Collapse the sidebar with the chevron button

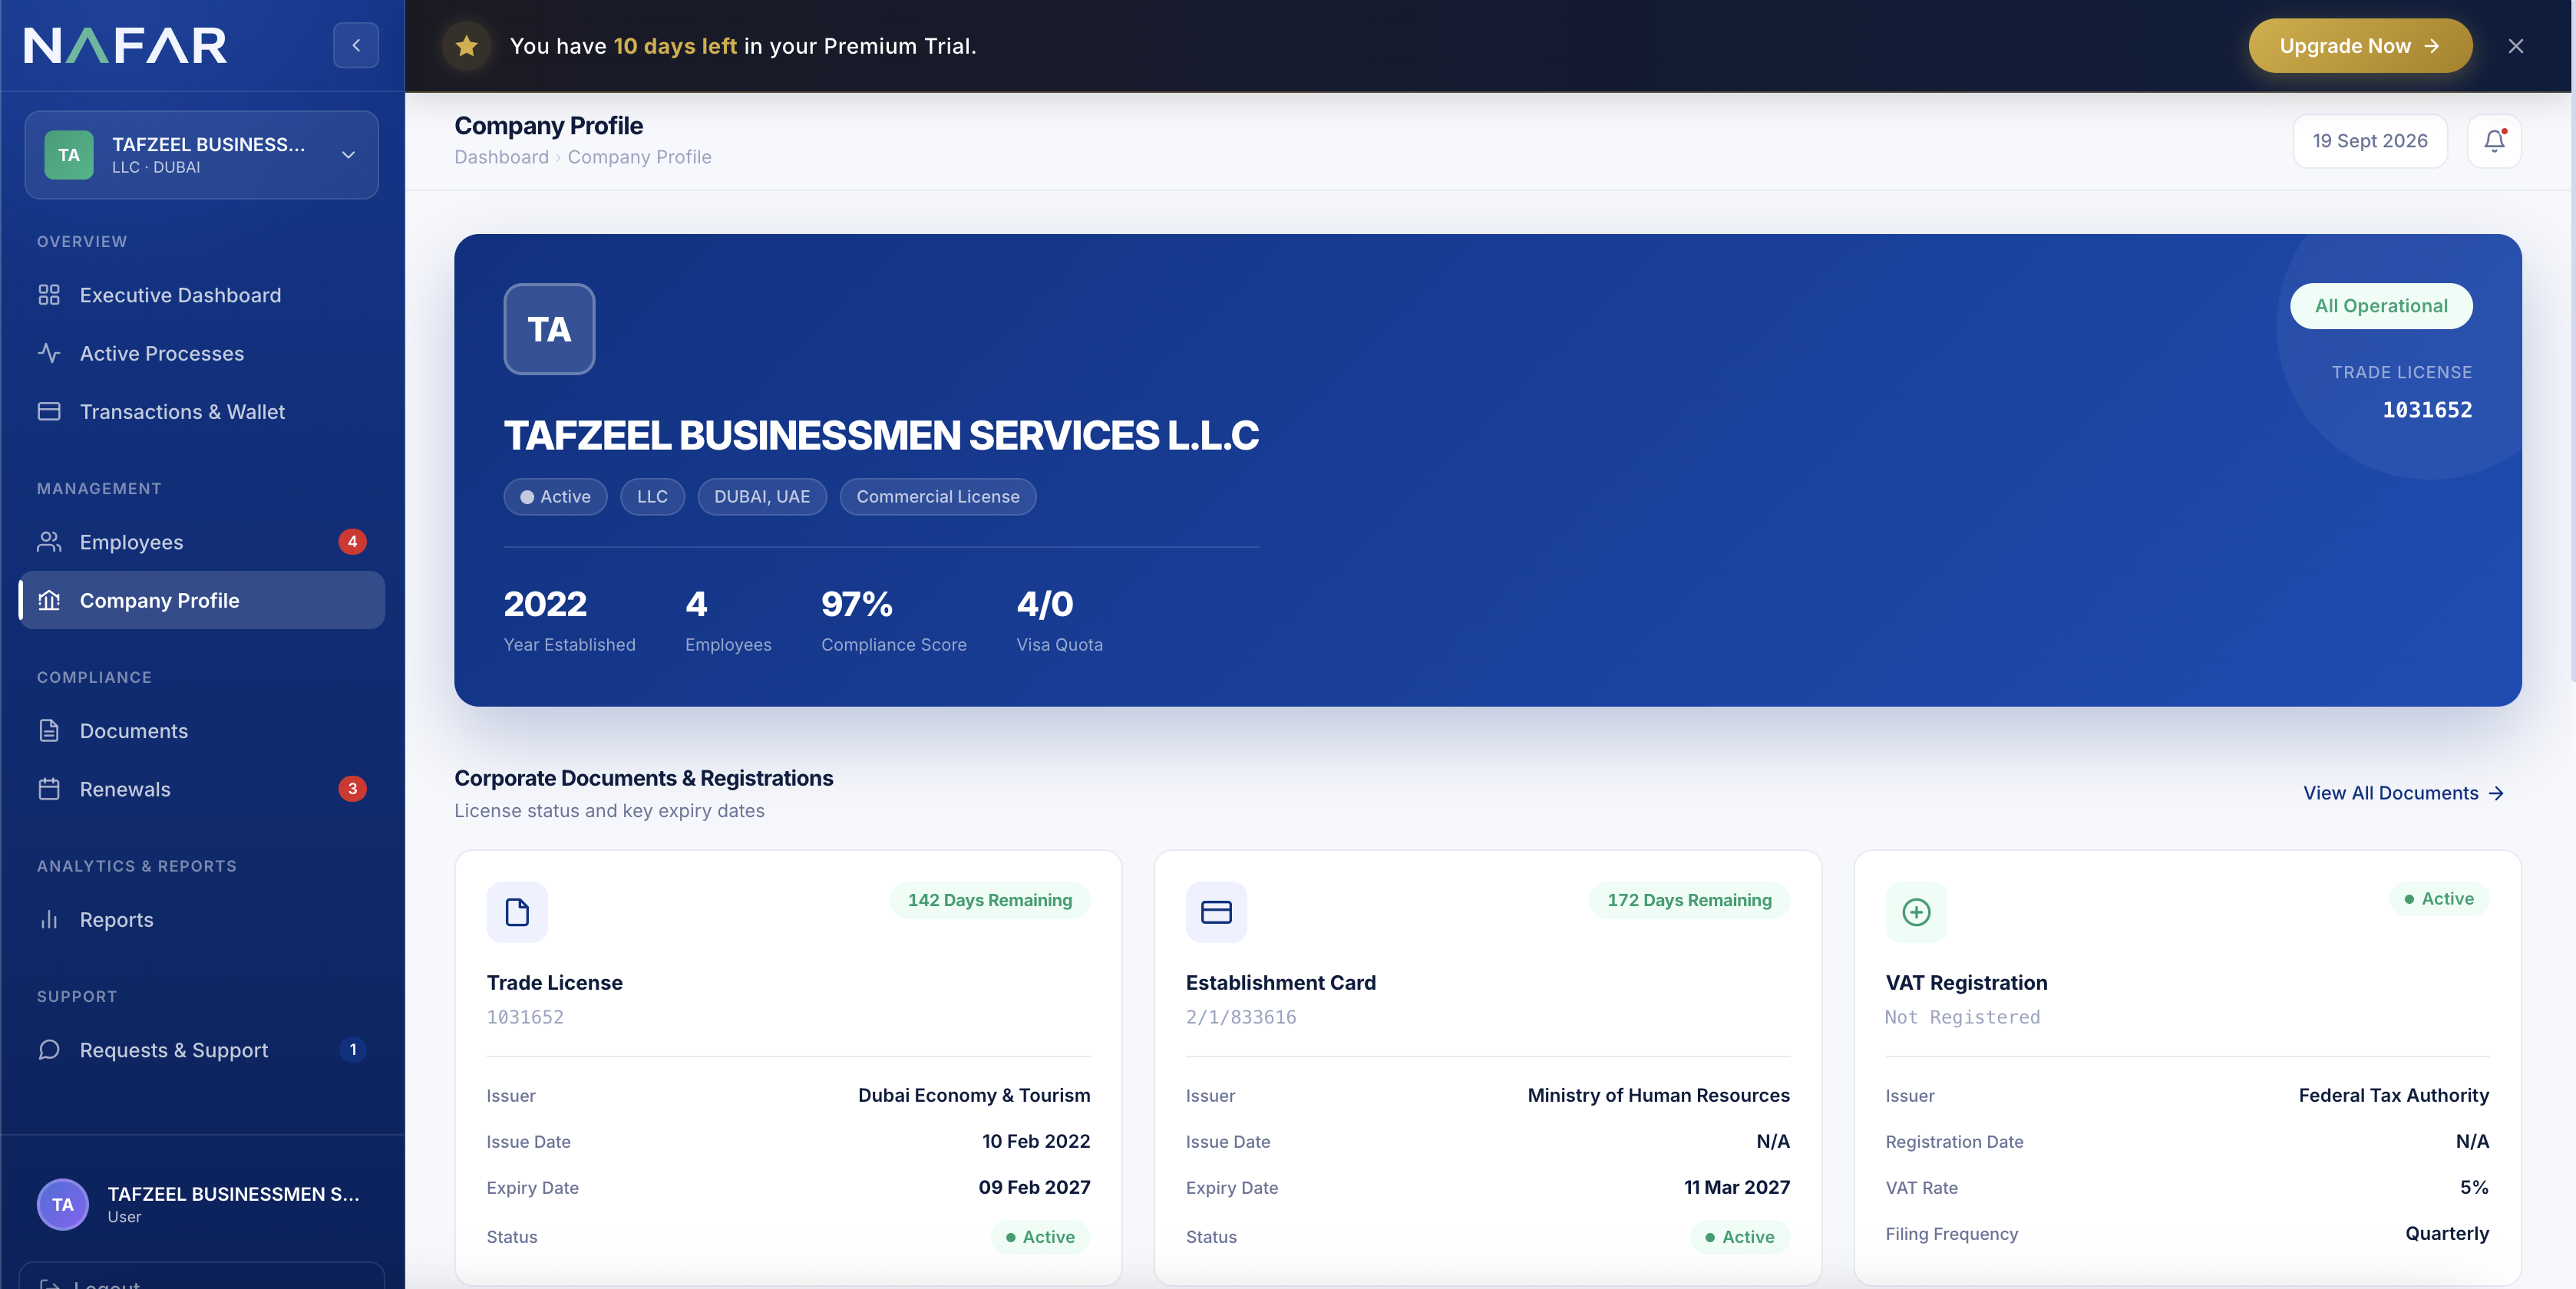(x=356, y=45)
